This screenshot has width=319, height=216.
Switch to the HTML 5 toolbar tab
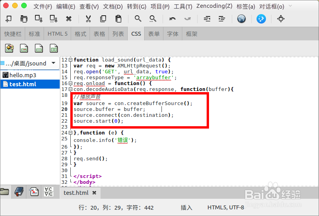pos(57,34)
